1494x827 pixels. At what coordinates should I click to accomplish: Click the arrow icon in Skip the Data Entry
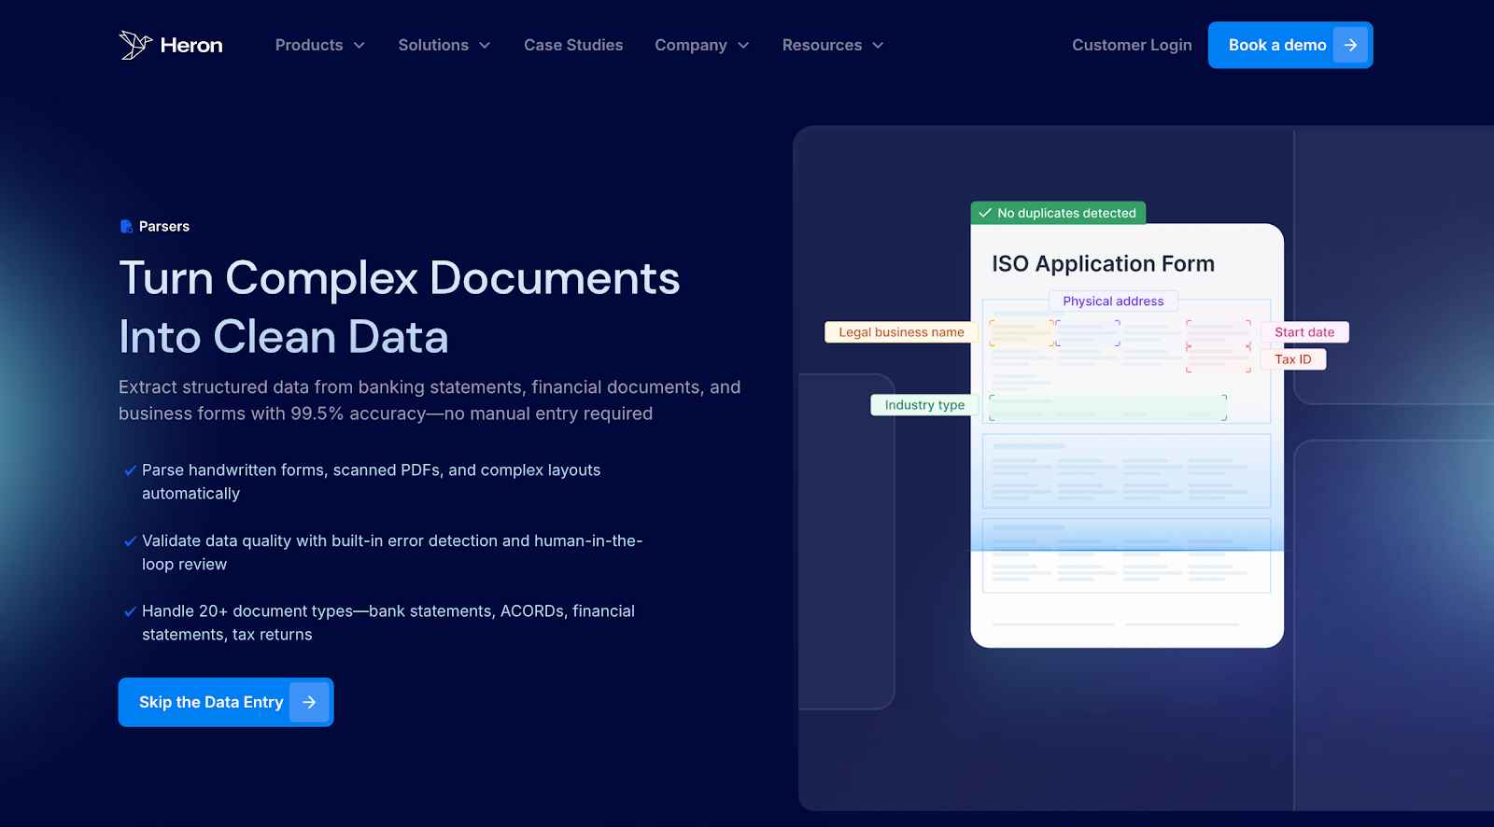309,702
